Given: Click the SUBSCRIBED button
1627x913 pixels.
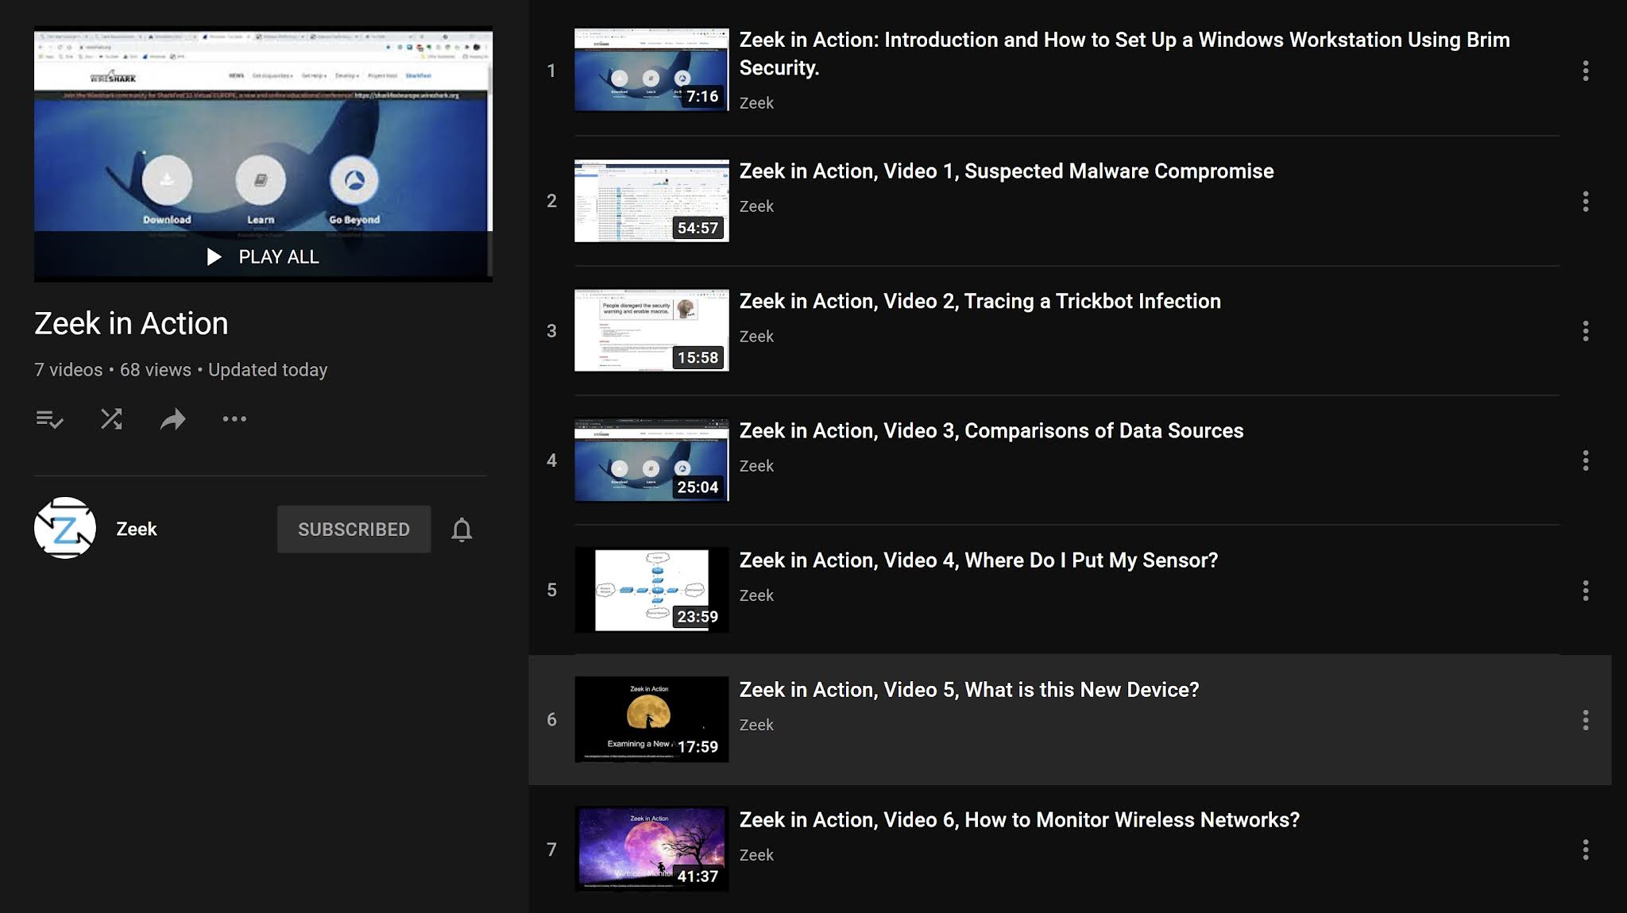Looking at the screenshot, I should (x=354, y=530).
